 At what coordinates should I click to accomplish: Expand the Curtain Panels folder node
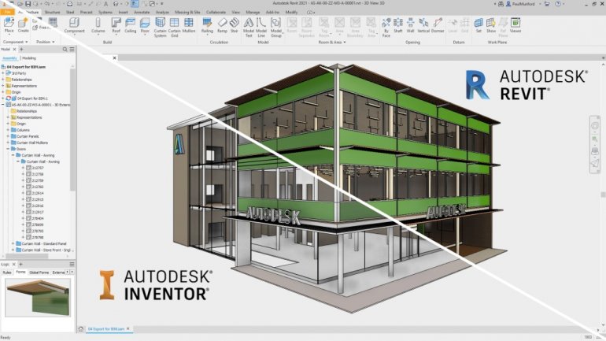[x=8, y=136]
